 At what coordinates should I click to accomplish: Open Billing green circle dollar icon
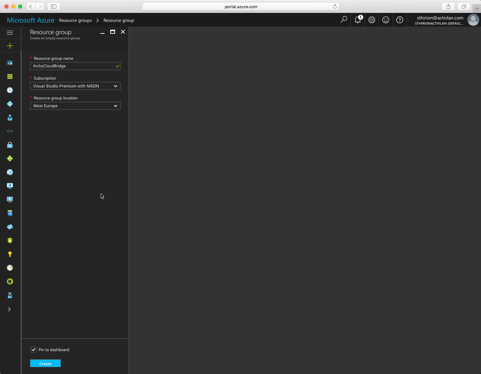[10, 281]
